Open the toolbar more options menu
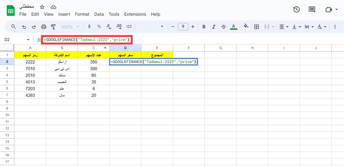Image resolution: width=344 pixels, height=166 pixels. (335, 27)
